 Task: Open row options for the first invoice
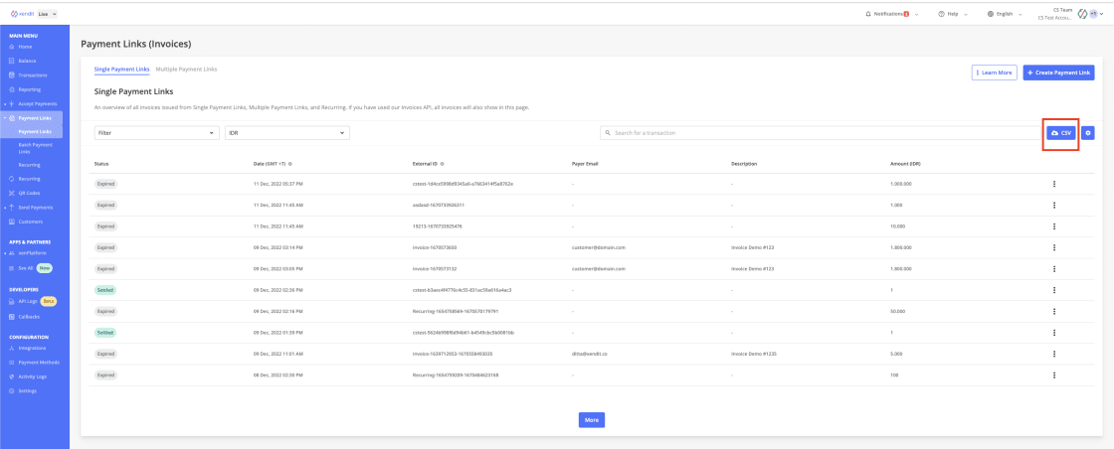[1054, 184]
